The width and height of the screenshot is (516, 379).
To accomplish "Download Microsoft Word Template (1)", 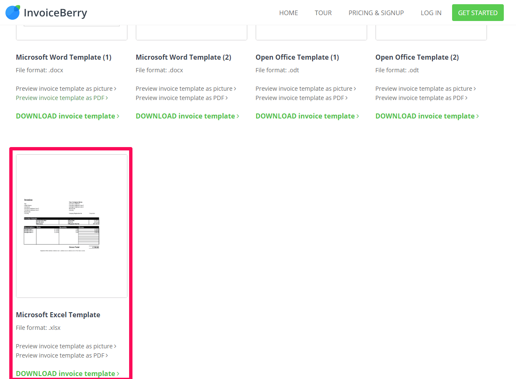I will (67, 116).
